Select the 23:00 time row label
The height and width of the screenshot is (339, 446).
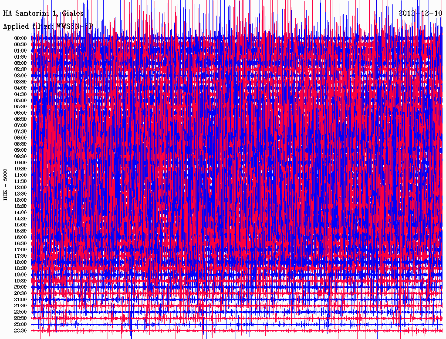click(x=20, y=325)
